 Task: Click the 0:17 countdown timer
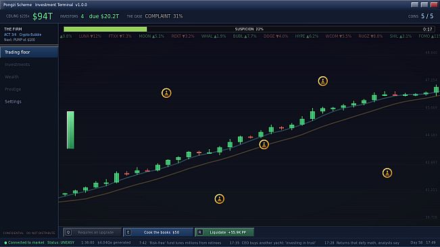click(427, 29)
